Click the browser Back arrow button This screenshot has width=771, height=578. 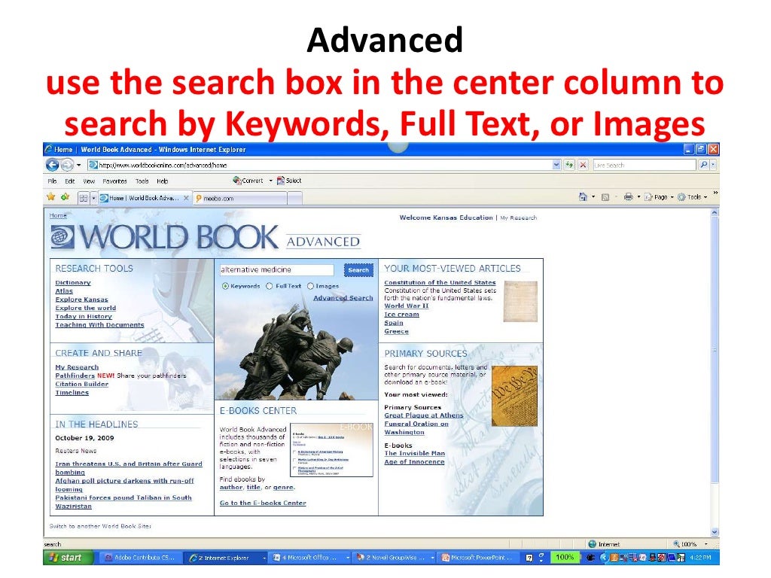click(x=52, y=165)
